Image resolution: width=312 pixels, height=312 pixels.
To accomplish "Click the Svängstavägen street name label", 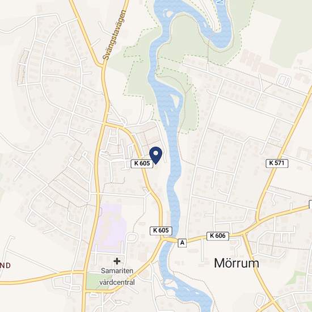I will pos(115,35).
